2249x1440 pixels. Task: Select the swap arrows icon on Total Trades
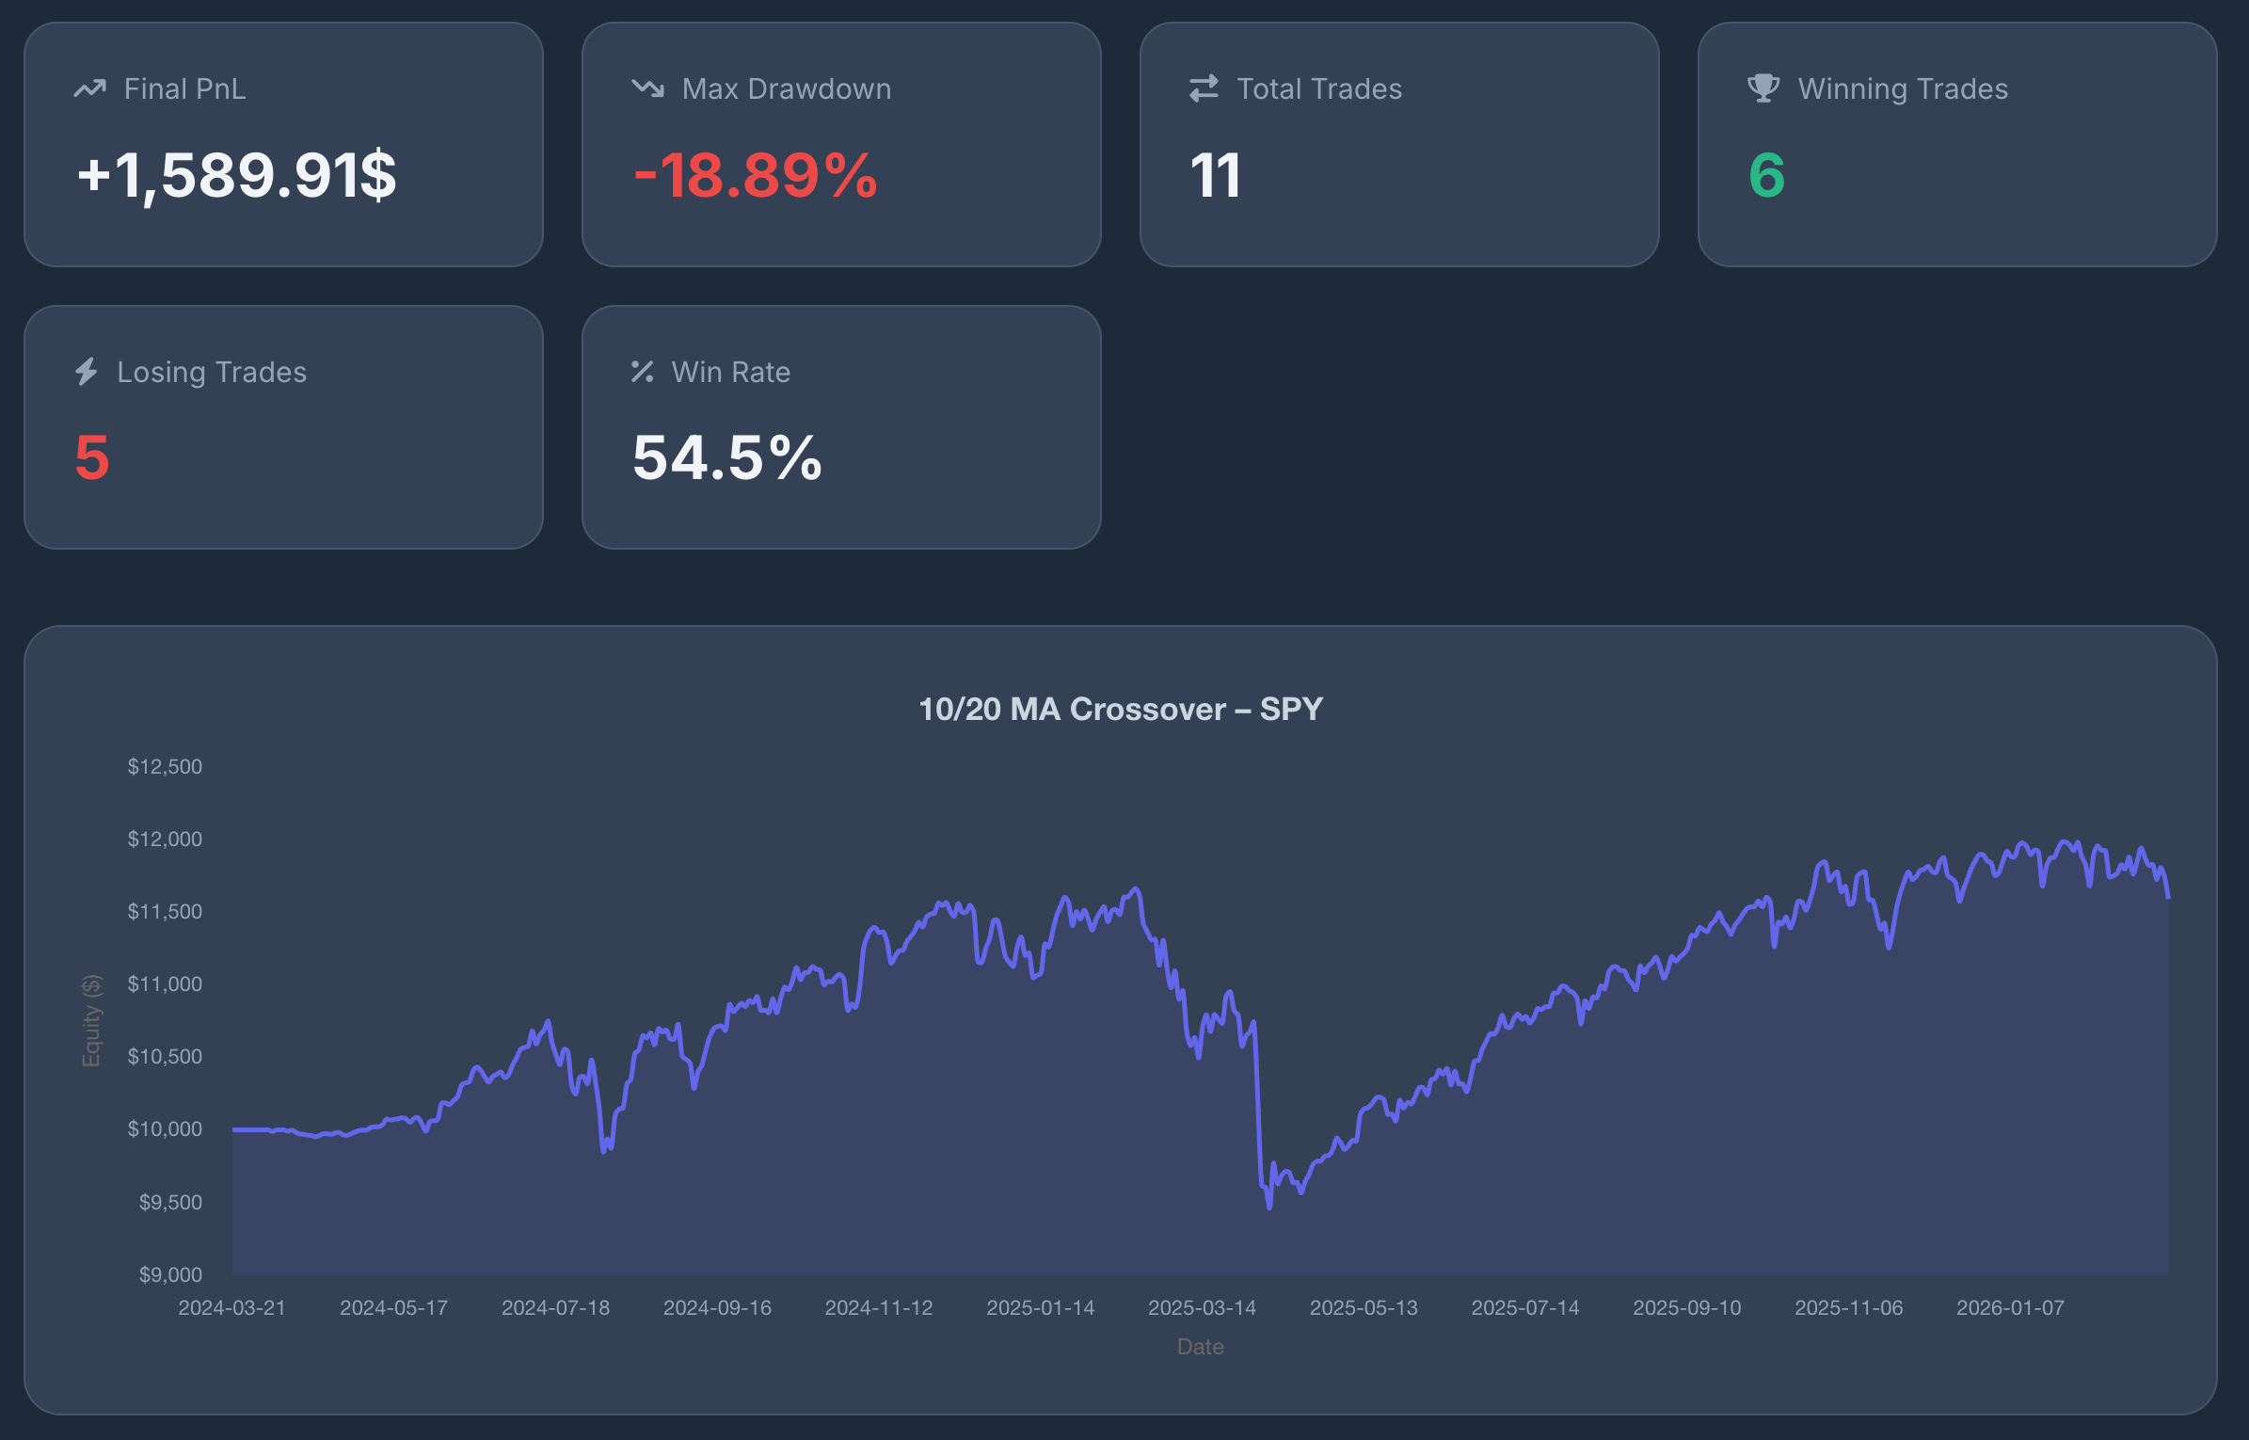[1203, 88]
